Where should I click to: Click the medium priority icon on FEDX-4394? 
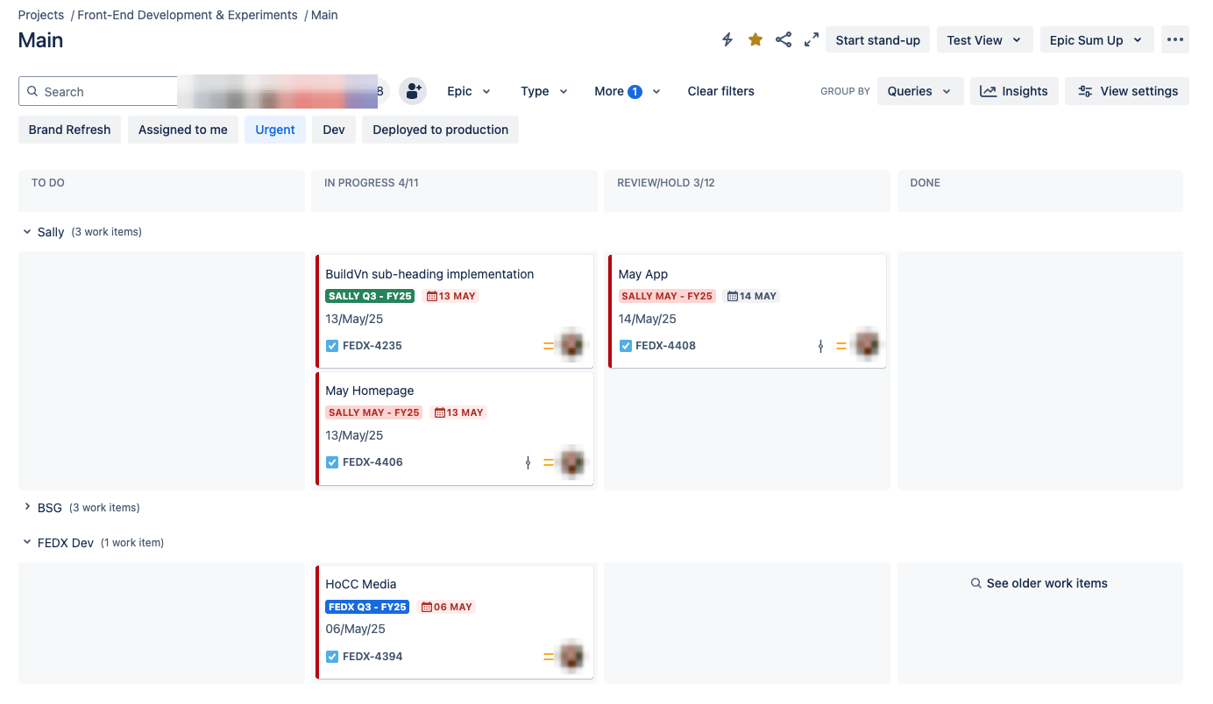click(x=549, y=657)
